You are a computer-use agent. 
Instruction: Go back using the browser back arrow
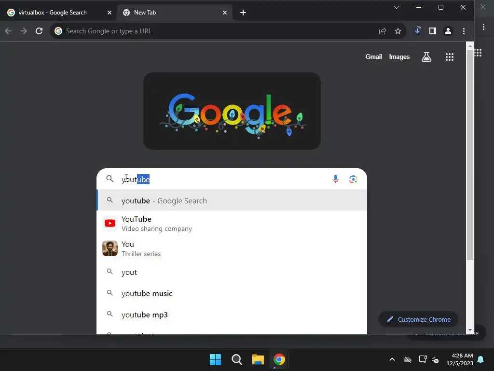[9, 31]
